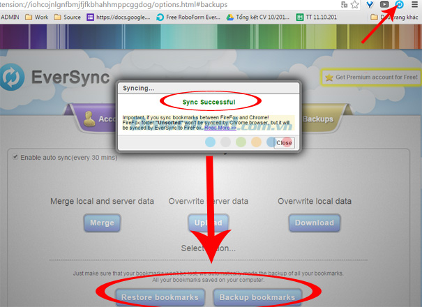This screenshot has height=307, width=422.
Task: Click the EverSync extension icon in toolbar
Action: [400, 4]
